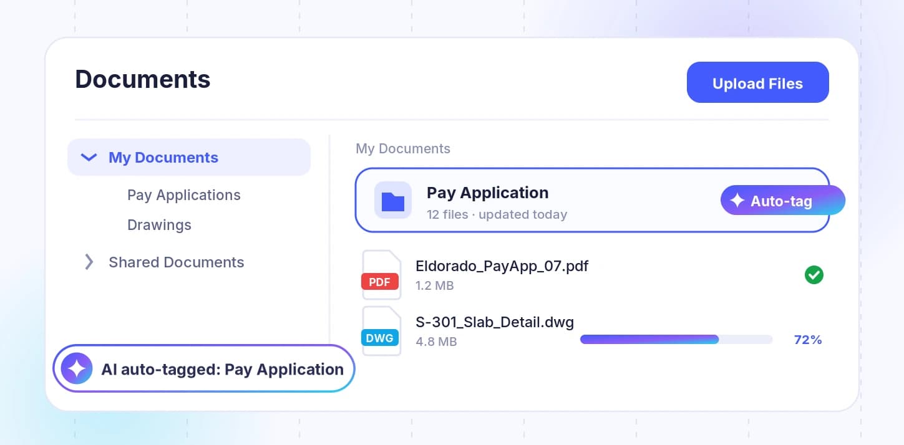Click the Auto-tag button
904x445 pixels.
click(782, 201)
